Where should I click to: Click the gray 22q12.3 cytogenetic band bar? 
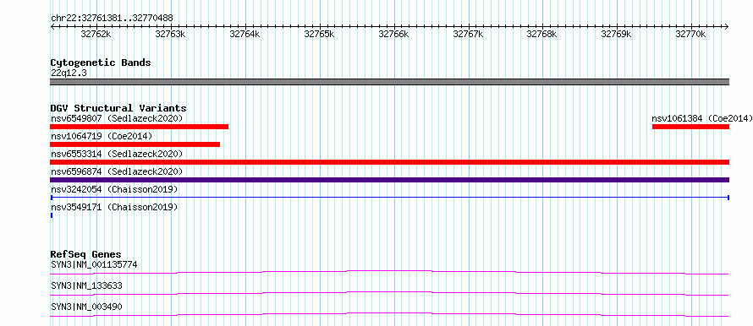point(389,82)
